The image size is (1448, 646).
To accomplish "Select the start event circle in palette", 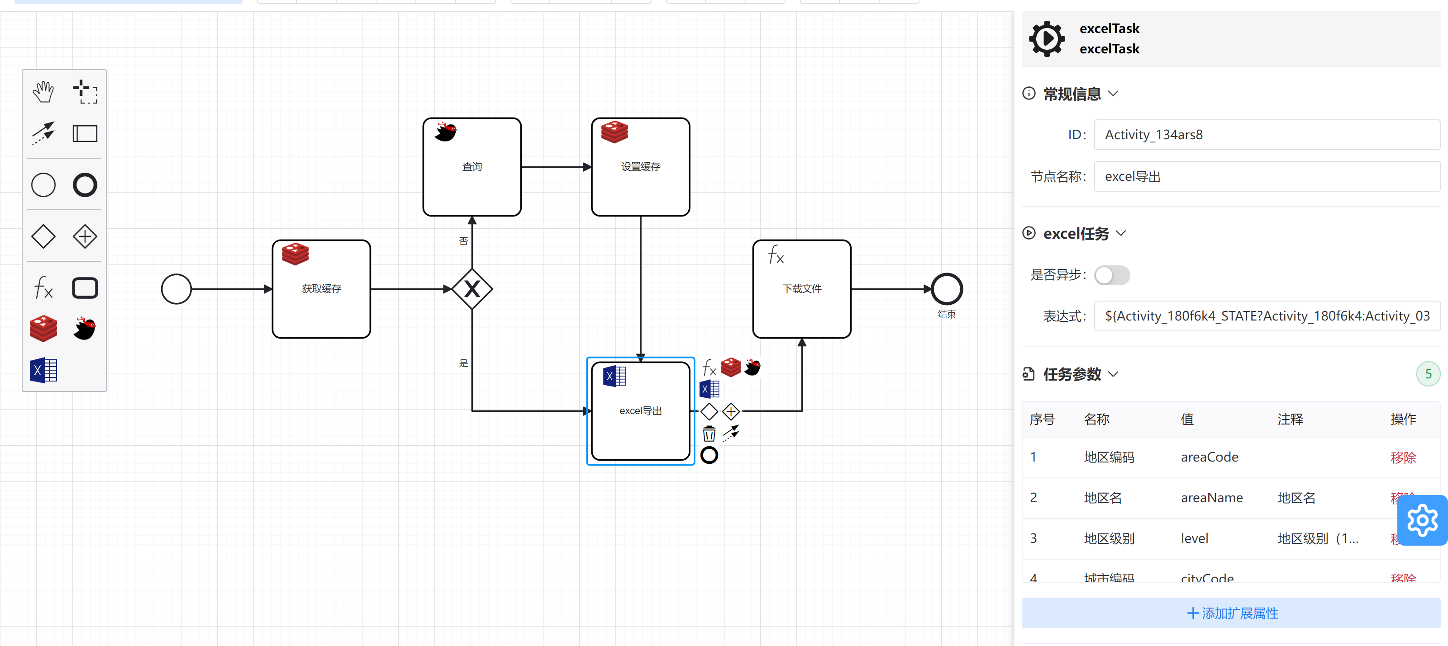I will pyautogui.click(x=43, y=185).
